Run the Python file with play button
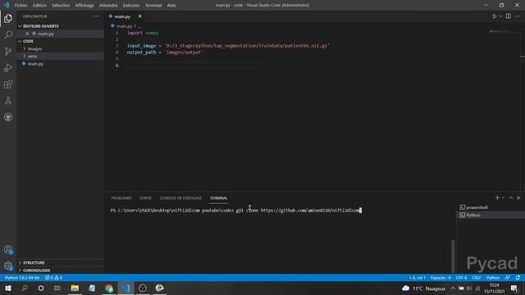Screen dimensions: 525x295 pos(494,16)
